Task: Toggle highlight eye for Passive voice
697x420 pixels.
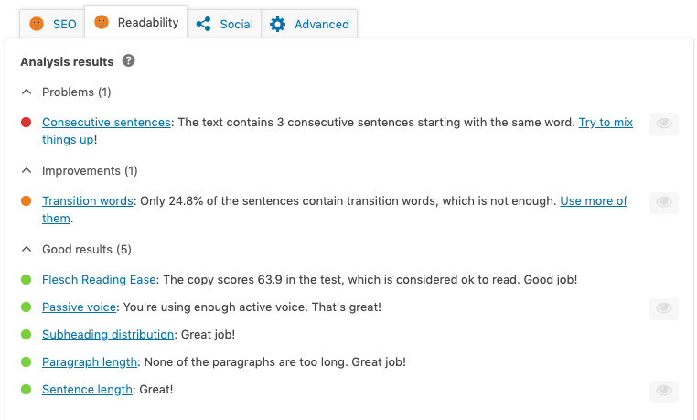Action: point(664,308)
